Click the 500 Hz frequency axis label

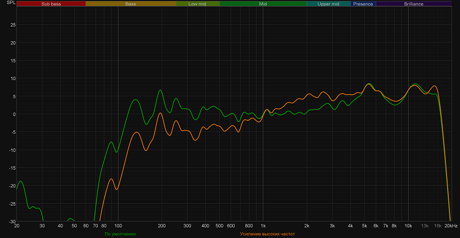[x=219, y=226]
